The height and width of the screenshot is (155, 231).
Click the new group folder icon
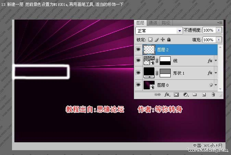point(195,95)
